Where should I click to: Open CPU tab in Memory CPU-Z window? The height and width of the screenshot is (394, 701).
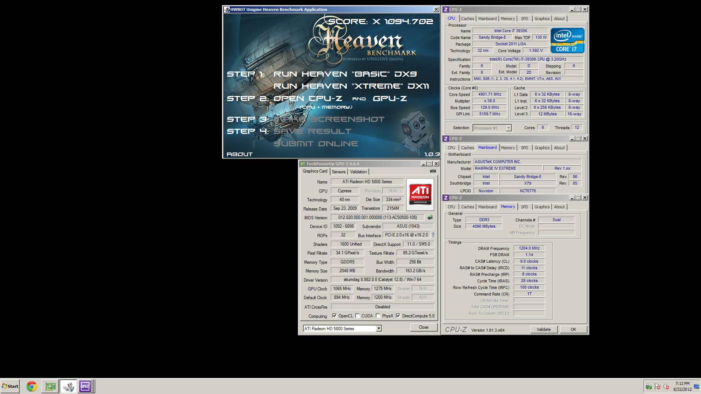pyautogui.click(x=451, y=207)
